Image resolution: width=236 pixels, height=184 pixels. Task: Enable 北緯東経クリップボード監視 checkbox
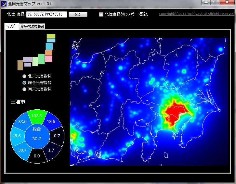coord(101,14)
